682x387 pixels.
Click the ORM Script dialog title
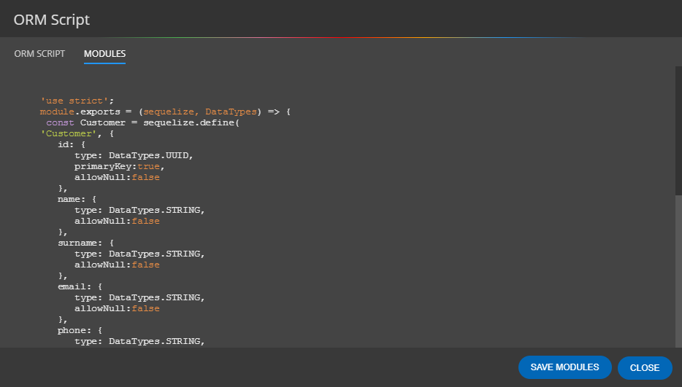click(x=52, y=20)
